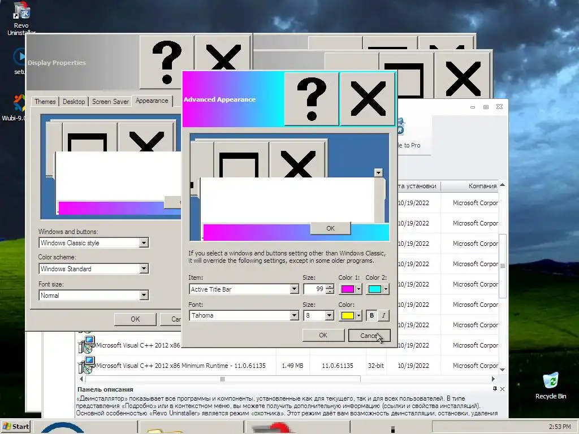Pin the Панель описания description panel
This screenshot has width=579, height=434.
tap(495, 389)
